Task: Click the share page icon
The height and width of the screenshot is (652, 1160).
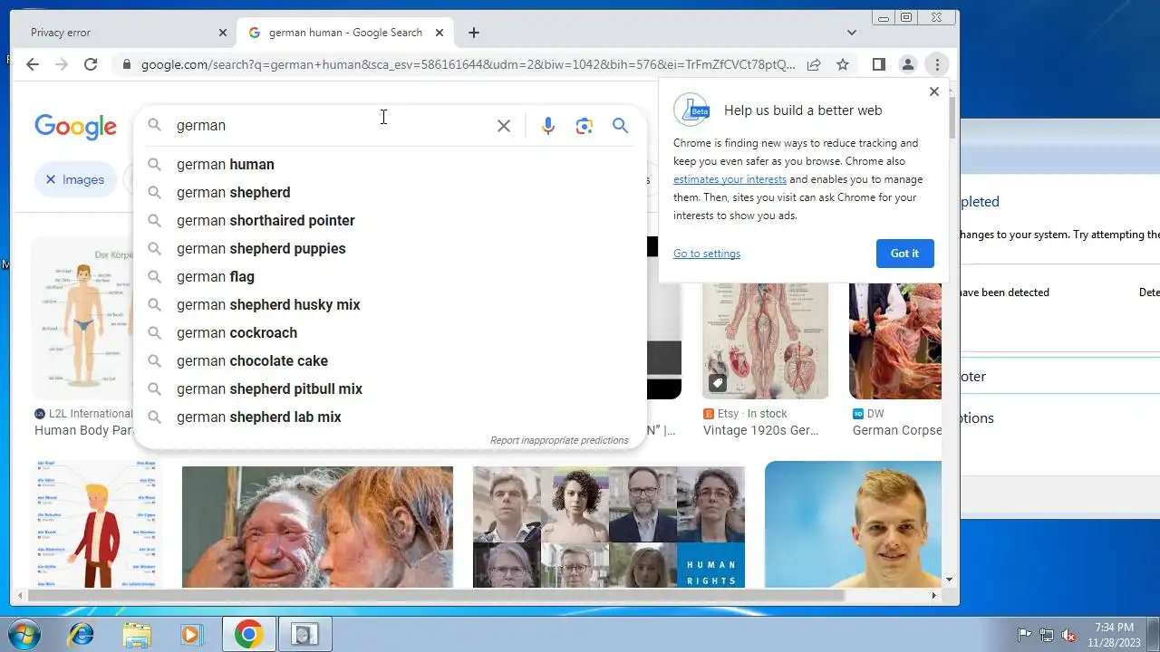Action: click(814, 64)
